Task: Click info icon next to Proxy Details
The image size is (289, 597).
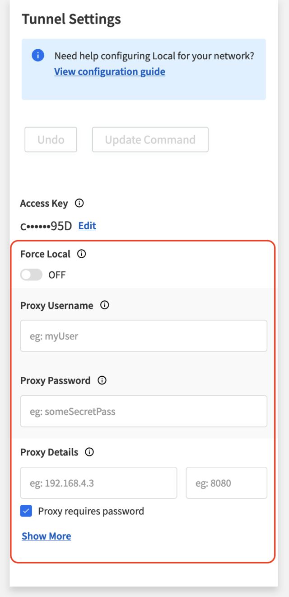Action: click(x=89, y=452)
